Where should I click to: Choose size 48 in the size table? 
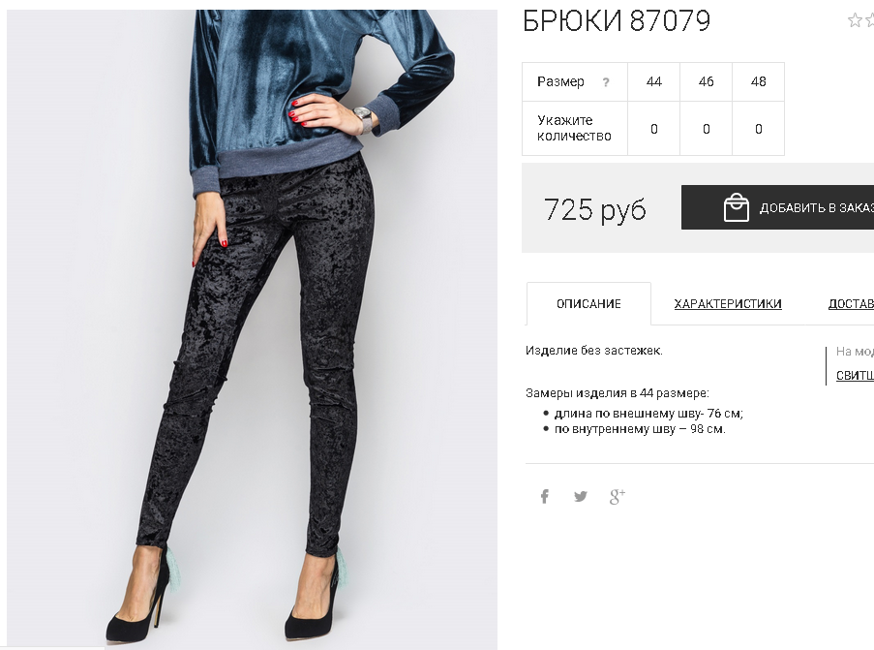[759, 81]
